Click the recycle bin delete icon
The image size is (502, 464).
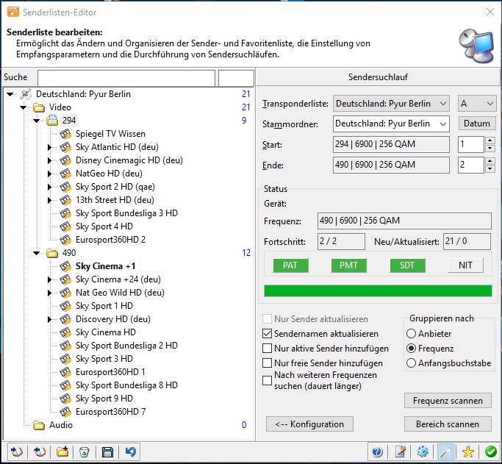[85, 452]
